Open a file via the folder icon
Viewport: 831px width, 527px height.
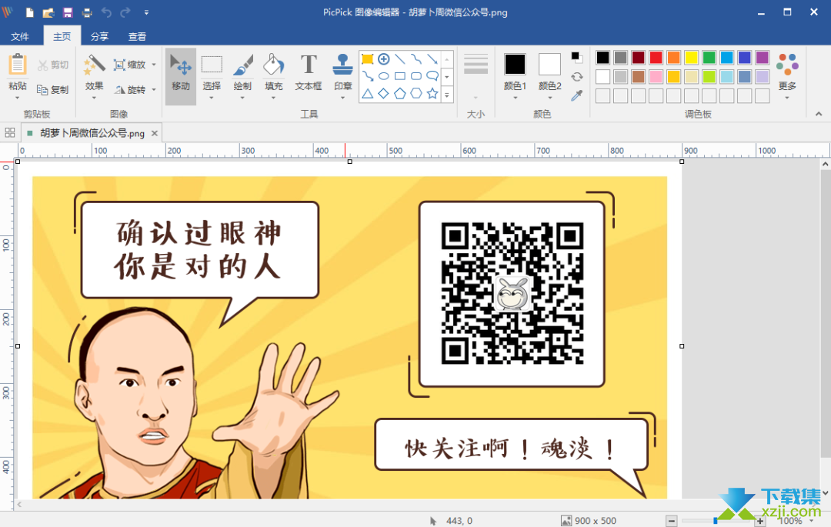(x=48, y=12)
